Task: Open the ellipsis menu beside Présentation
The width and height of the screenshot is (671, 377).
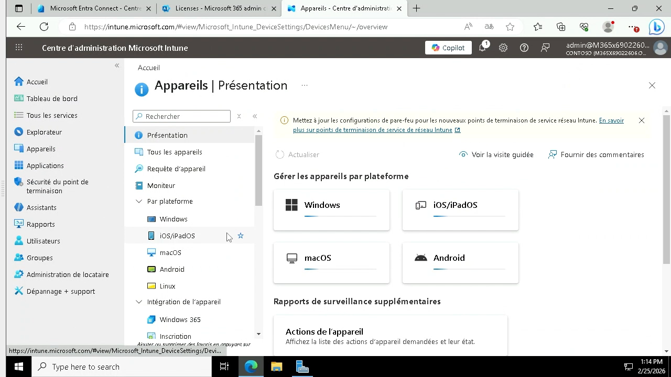Action: (x=305, y=85)
